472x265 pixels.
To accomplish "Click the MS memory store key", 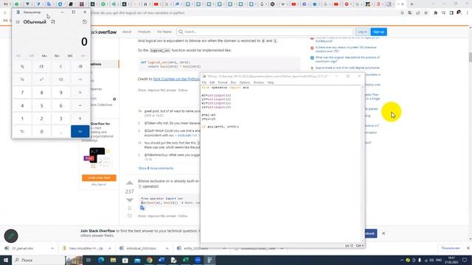I will pos(70,56).
